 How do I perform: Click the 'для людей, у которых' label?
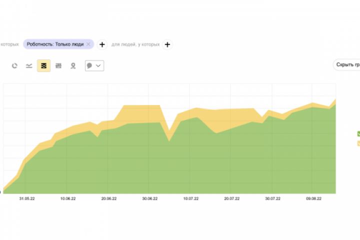pos(135,44)
